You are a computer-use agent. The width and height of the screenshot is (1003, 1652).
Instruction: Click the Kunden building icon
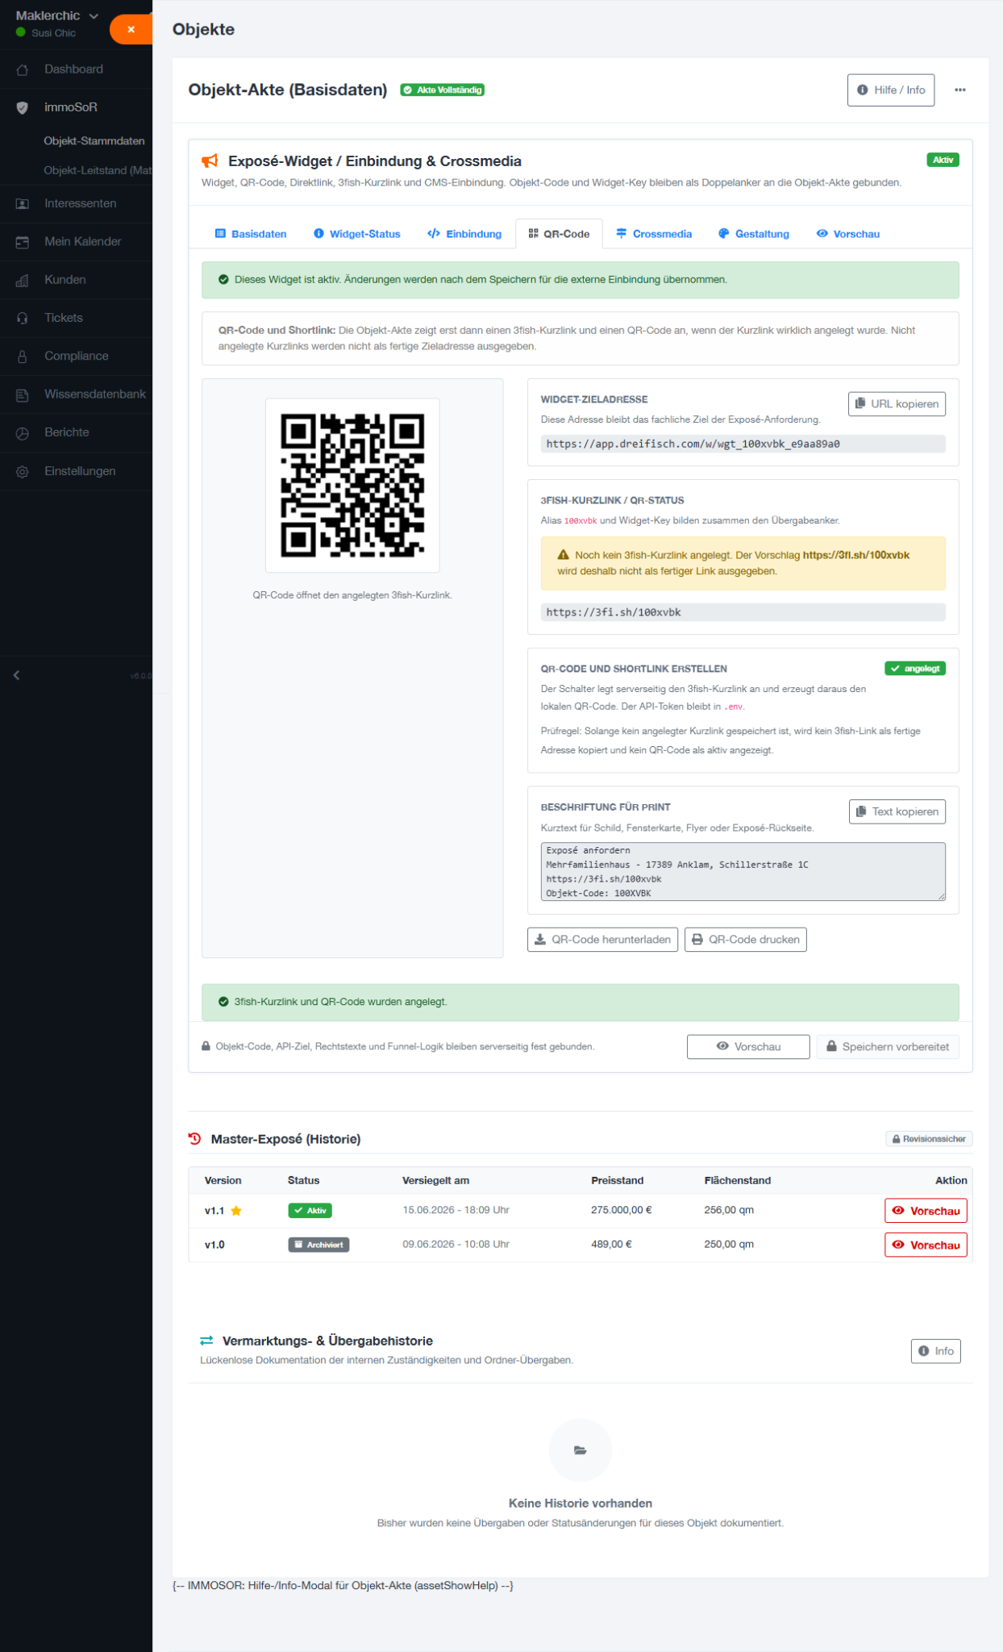click(x=23, y=280)
